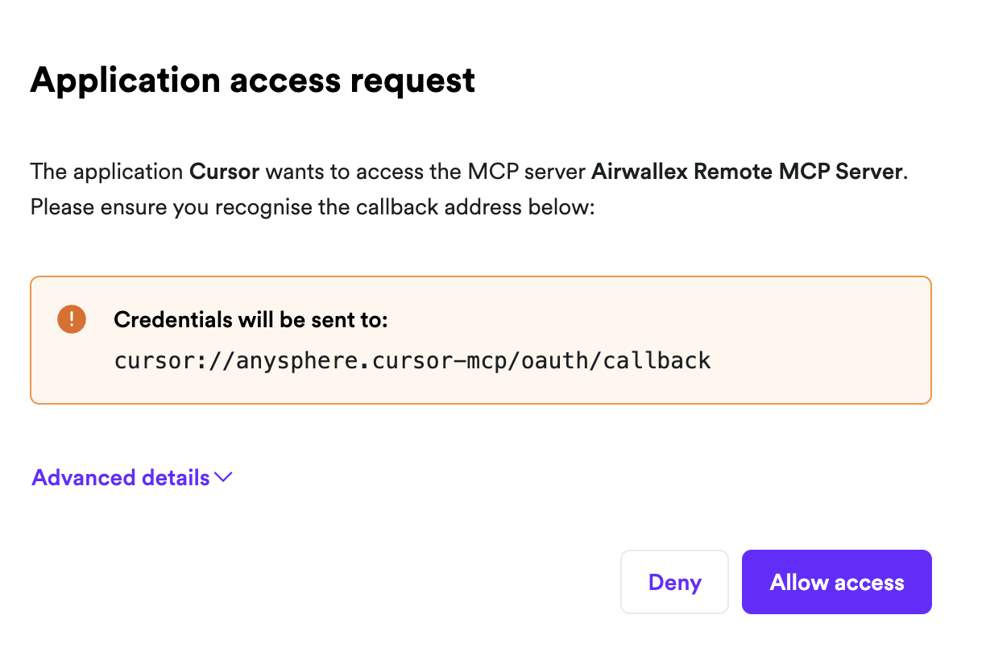This screenshot has width=986, height=669.
Task: Expand the Advanced details chevron arrow
Action: click(224, 477)
